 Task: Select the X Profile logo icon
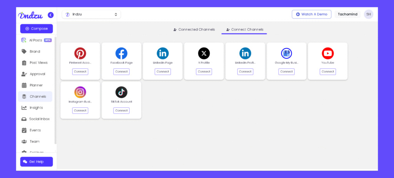204,53
